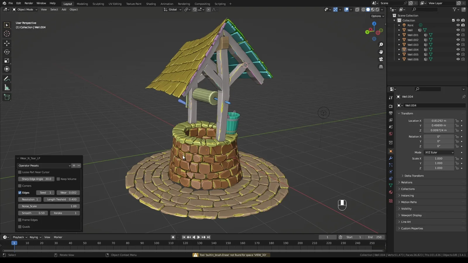468x263 pixels.
Task: Uncheck the Edges checkbox
Action: pos(20,193)
